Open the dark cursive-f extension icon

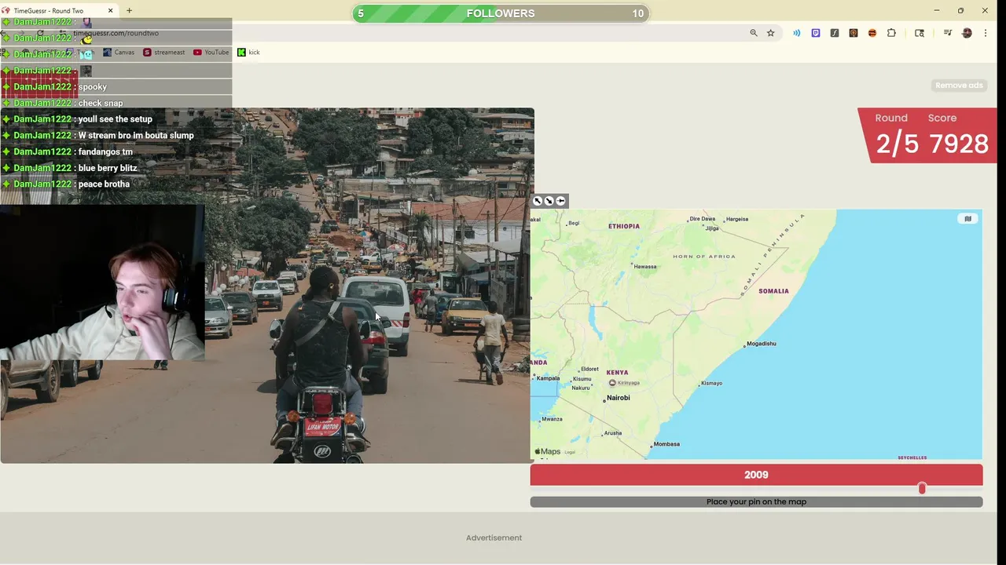coord(835,33)
